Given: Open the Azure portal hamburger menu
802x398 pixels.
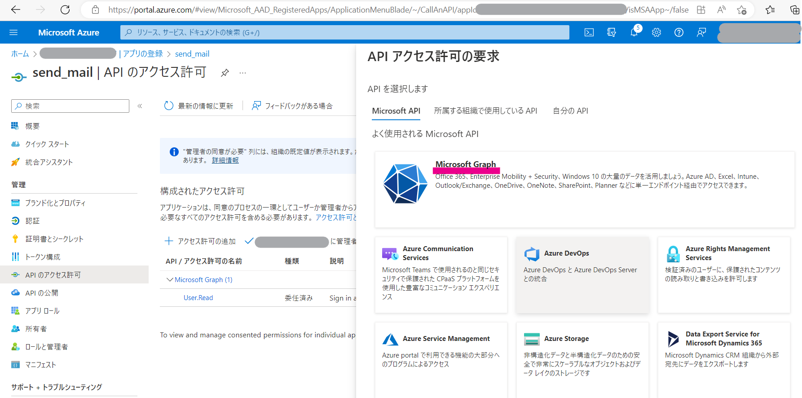Looking at the screenshot, I should 13,32.
